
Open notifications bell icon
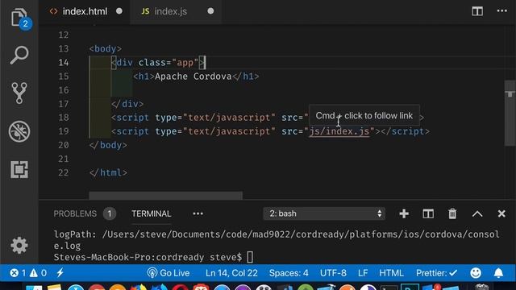click(498, 272)
